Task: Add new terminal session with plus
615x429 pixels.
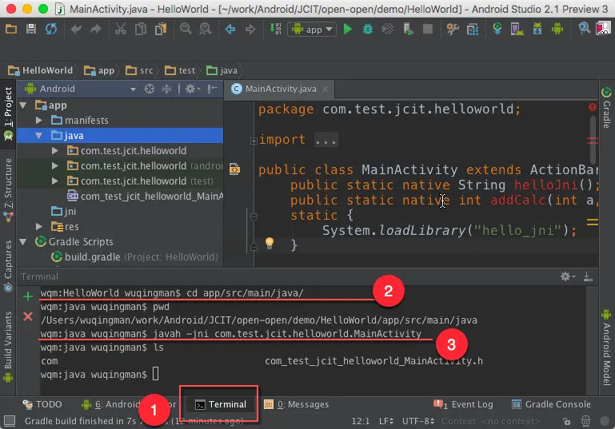Action: click(x=28, y=296)
